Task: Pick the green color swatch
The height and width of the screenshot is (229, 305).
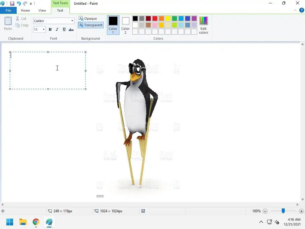Action: point(175,18)
